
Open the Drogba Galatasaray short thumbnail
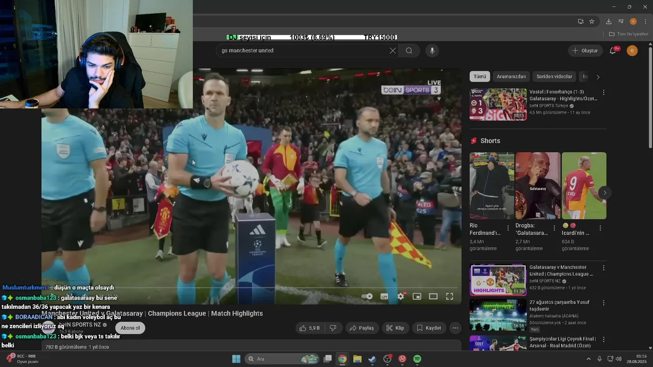point(538,186)
